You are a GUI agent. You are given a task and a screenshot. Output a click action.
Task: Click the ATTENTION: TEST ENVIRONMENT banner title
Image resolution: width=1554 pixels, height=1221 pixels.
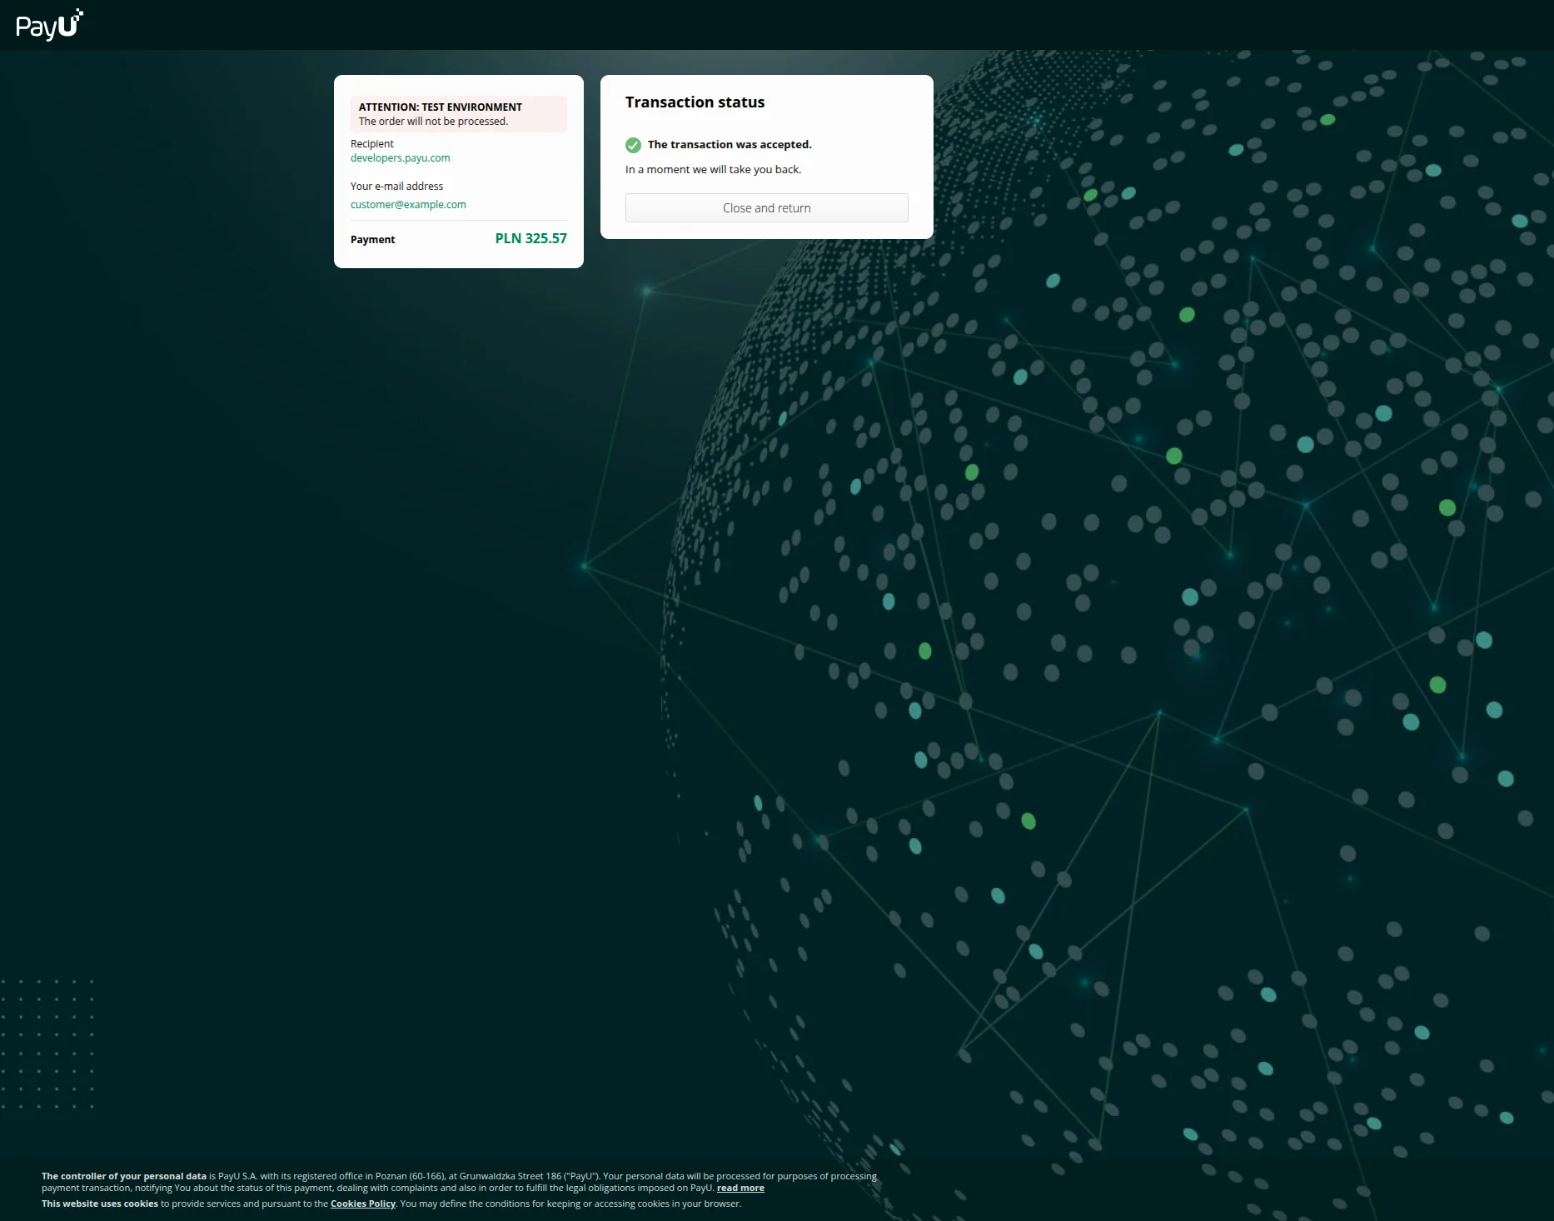click(440, 107)
